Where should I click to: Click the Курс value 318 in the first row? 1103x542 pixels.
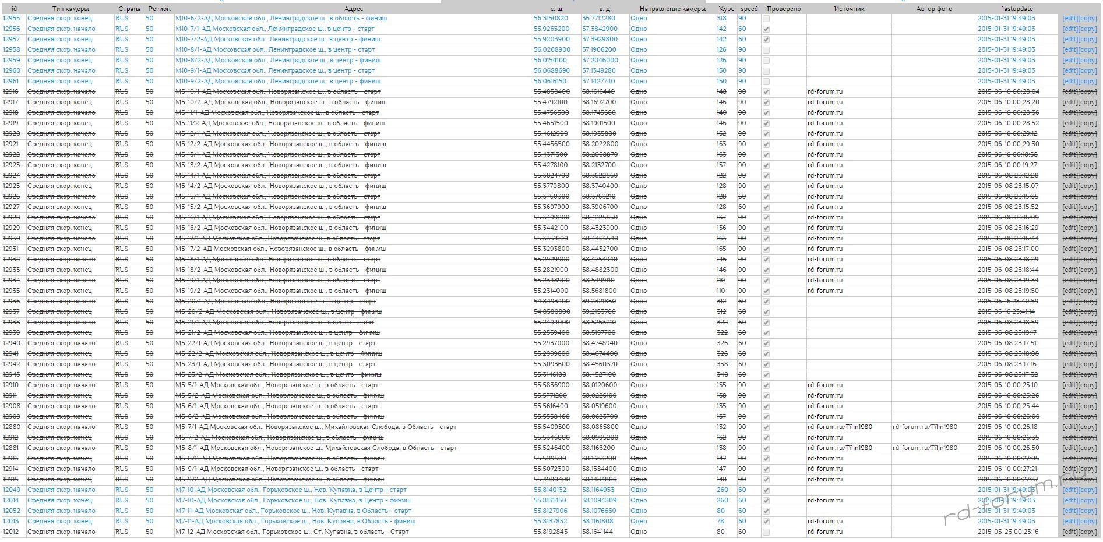pos(721,19)
